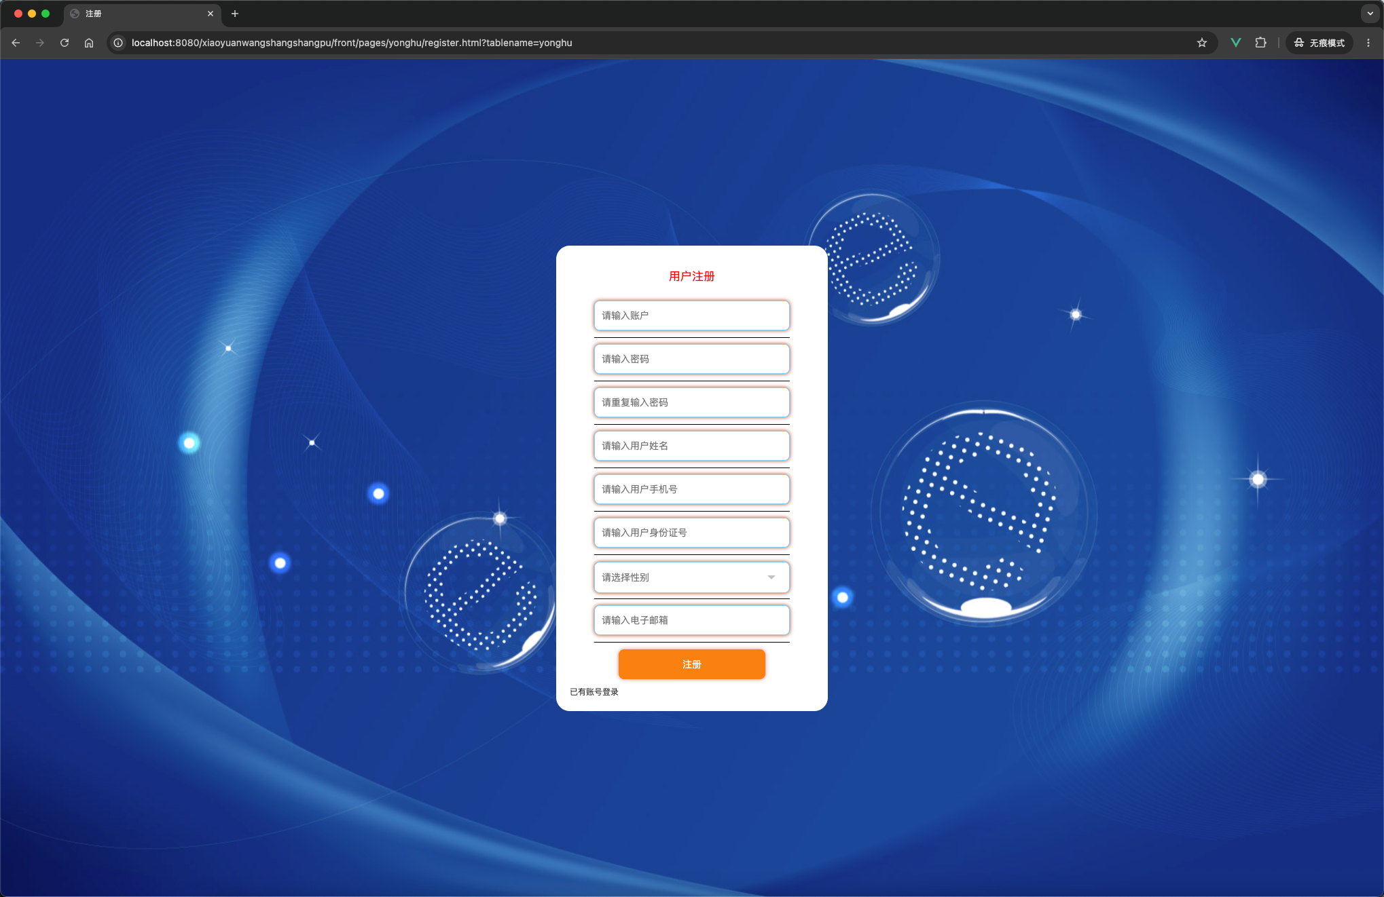Reload the page with refresh icon

(x=65, y=43)
